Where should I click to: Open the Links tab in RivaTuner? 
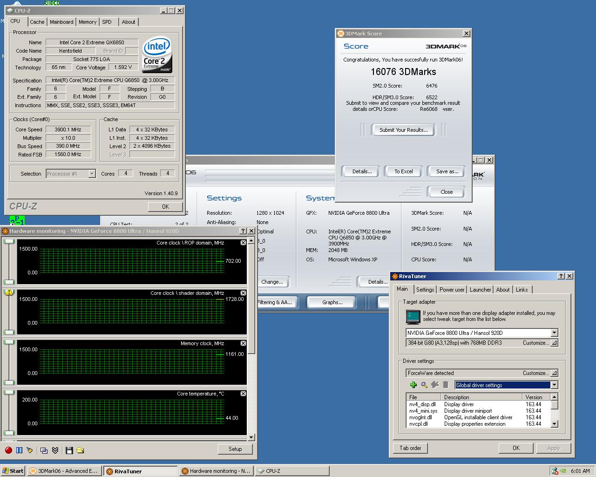(x=522, y=290)
